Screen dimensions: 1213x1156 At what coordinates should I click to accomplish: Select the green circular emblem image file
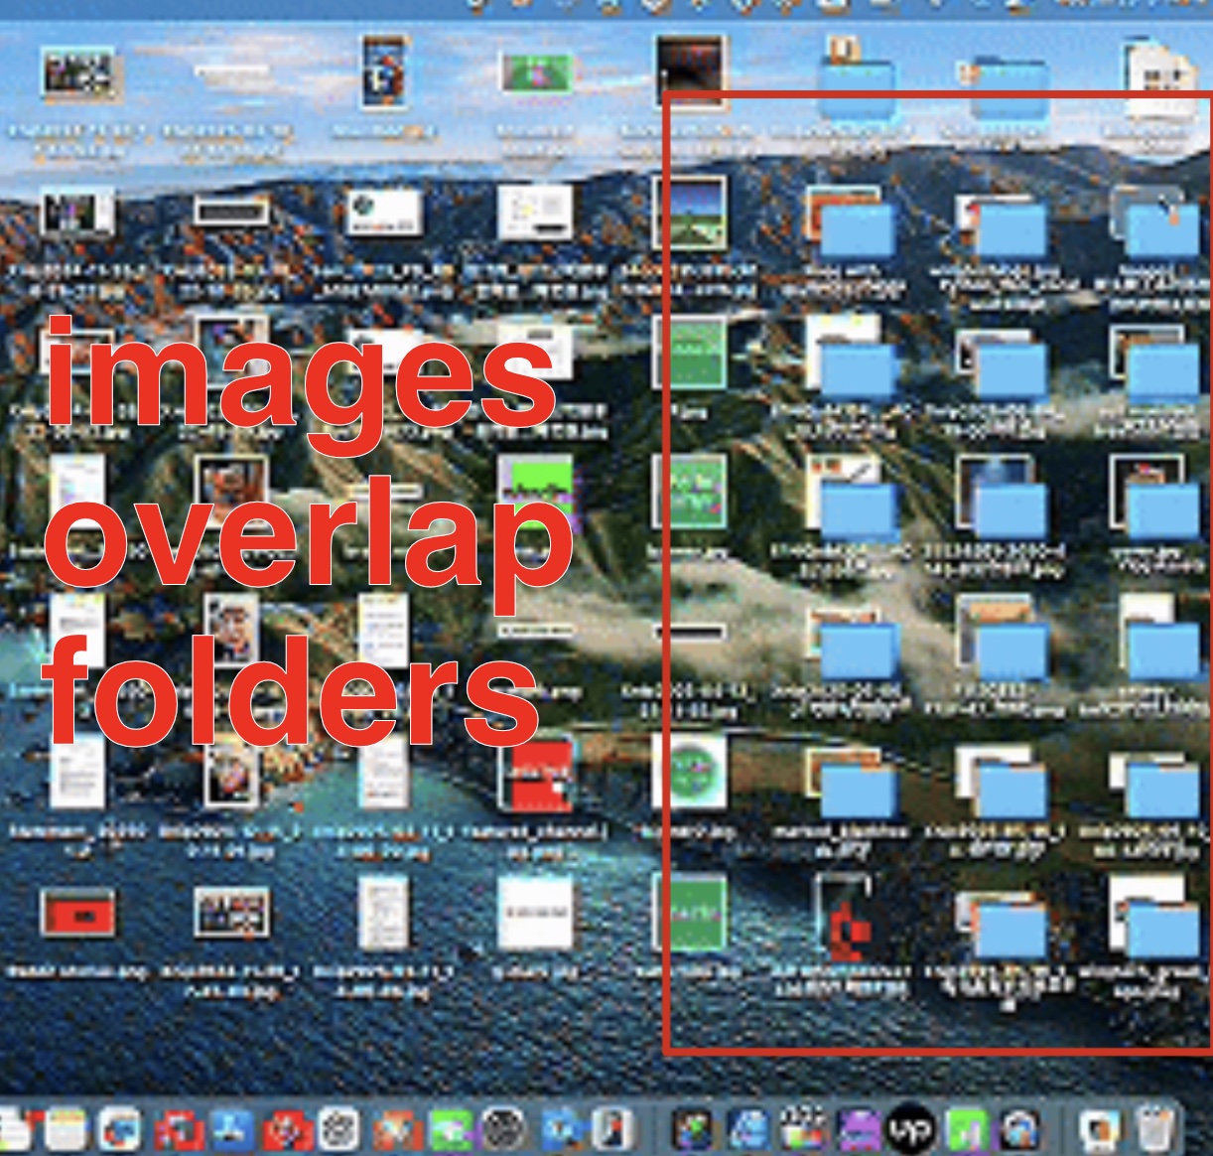click(x=691, y=772)
